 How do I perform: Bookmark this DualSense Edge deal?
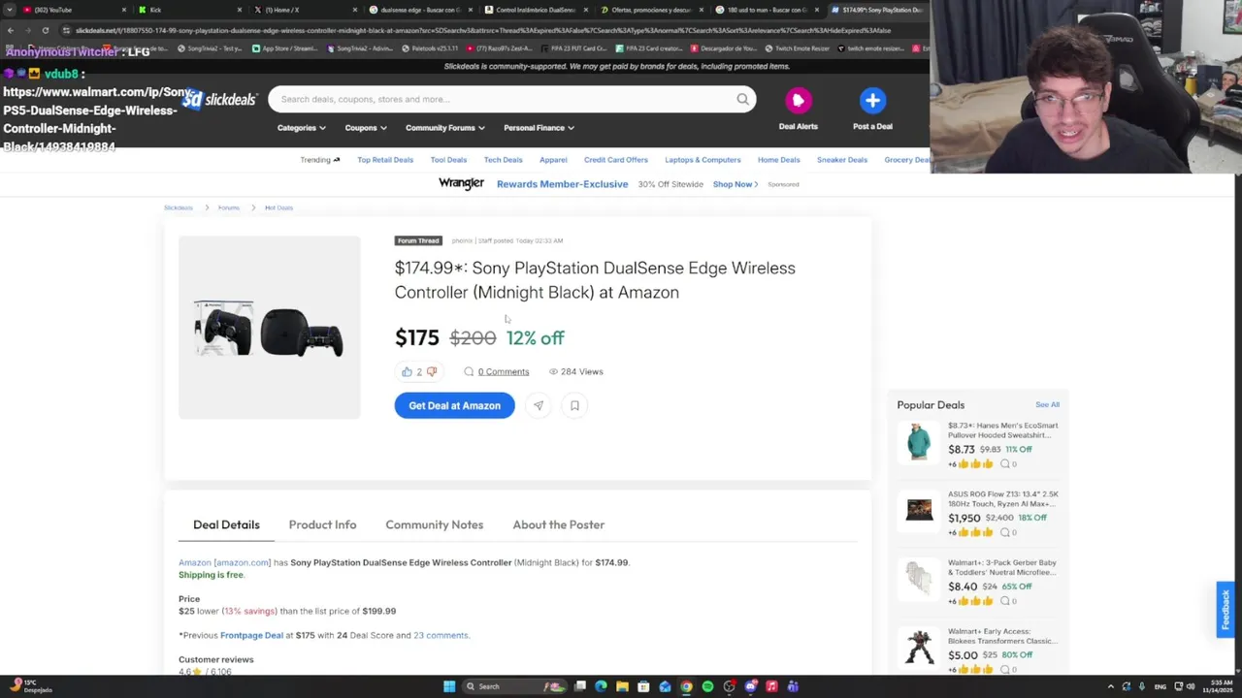click(574, 405)
